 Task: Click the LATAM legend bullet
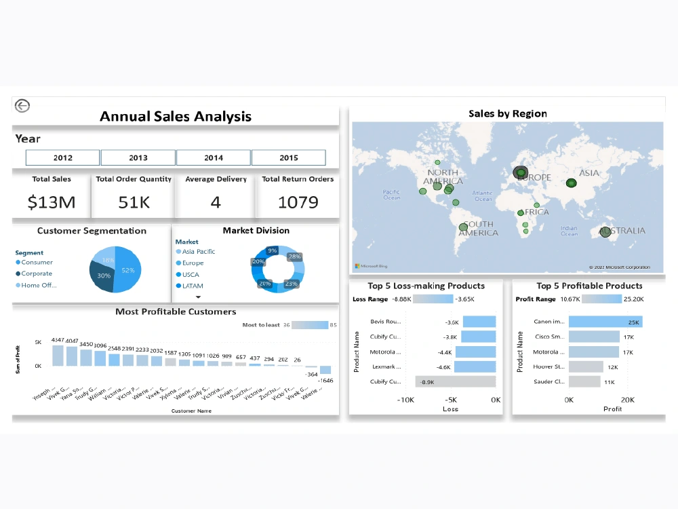[x=179, y=286]
